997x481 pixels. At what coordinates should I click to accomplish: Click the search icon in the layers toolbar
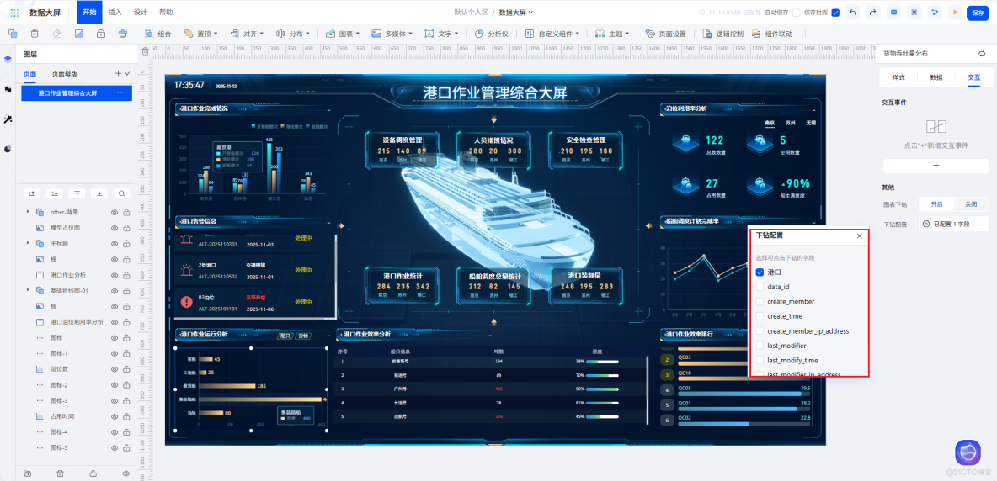tap(120, 193)
